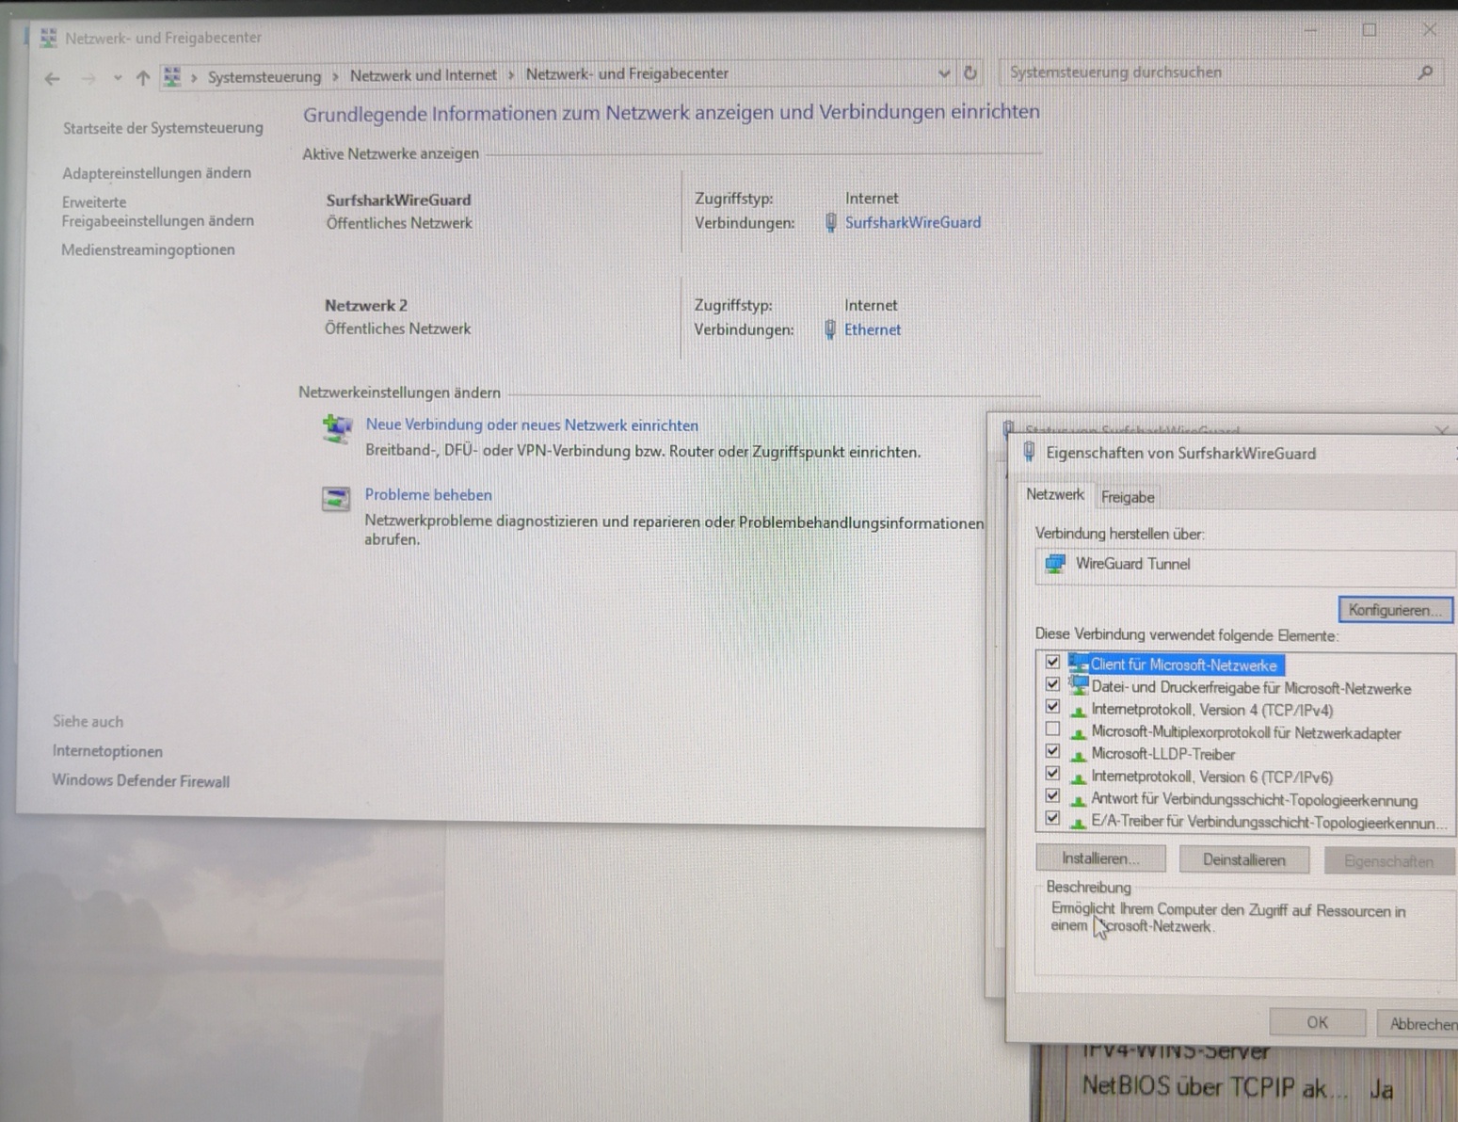The height and width of the screenshot is (1122, 1458).
Task: Click the Probleme beheben troubleshoot icon
Action: [336, 499]
